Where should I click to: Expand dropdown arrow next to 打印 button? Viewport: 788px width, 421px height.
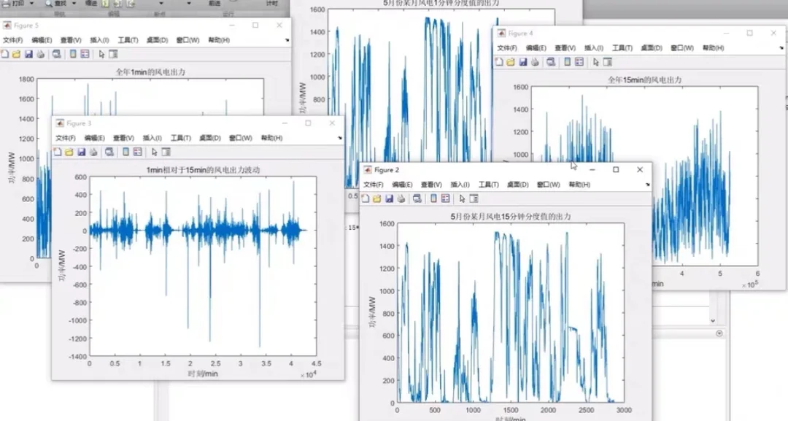pos(31,4)
